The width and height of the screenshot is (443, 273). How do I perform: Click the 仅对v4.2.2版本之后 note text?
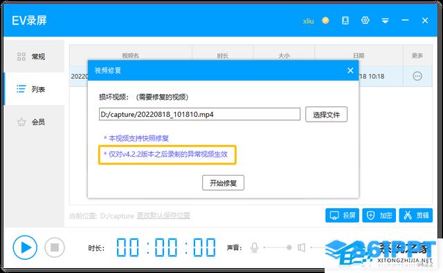[165, 154]
